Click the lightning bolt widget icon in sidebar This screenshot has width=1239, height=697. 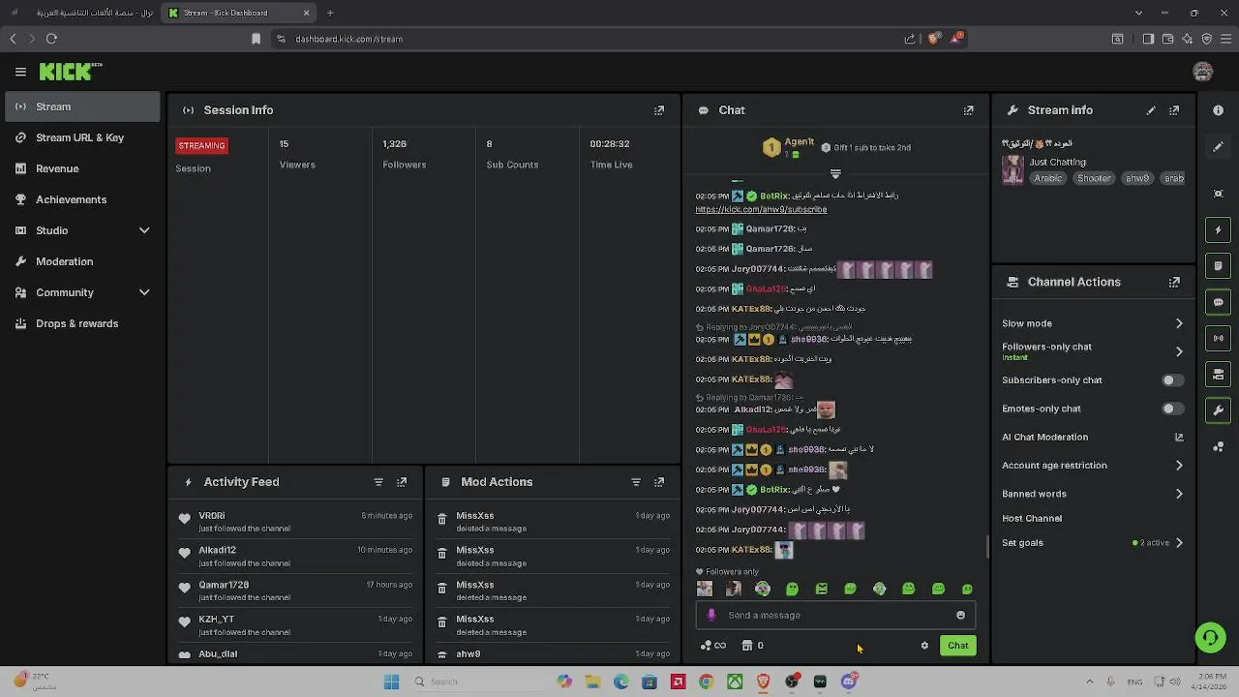coord(1219,230)
